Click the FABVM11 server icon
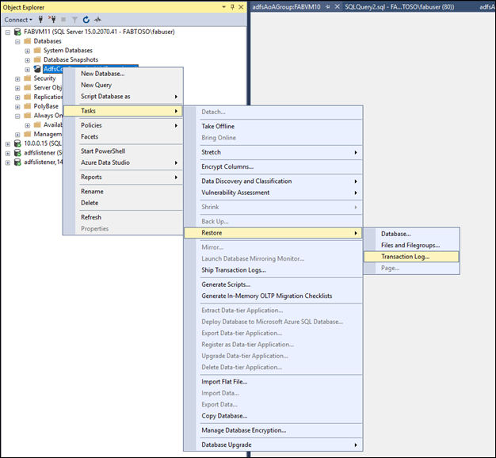 (x=17, y=32)
